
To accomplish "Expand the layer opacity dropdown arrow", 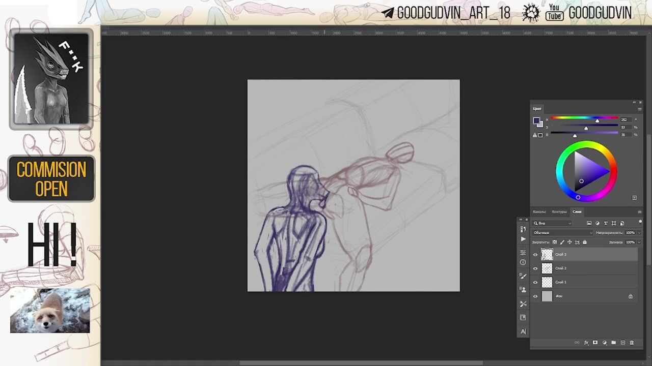I will click(639, 233).
